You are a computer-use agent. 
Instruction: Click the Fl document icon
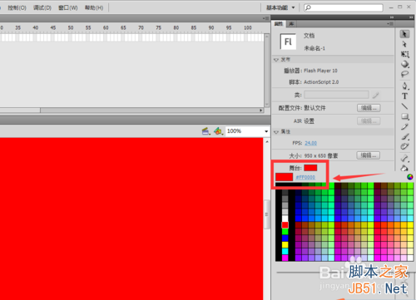[x=288, y=42]
